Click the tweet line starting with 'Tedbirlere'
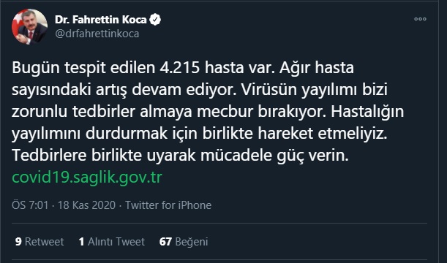Screen dimensions: 447x263 [180, 156]
